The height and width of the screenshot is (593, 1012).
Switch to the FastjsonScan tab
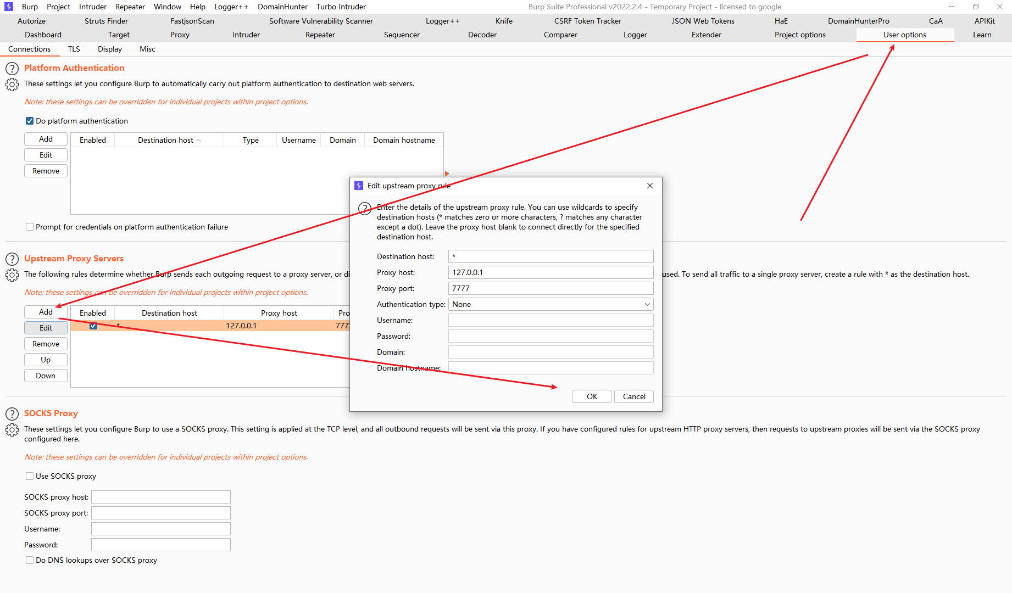click(192, 21)
